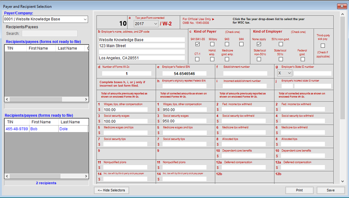Close the Payer and Recipient Selection window
The width and height of the screenshot is (349, 198).
[342, 6]
